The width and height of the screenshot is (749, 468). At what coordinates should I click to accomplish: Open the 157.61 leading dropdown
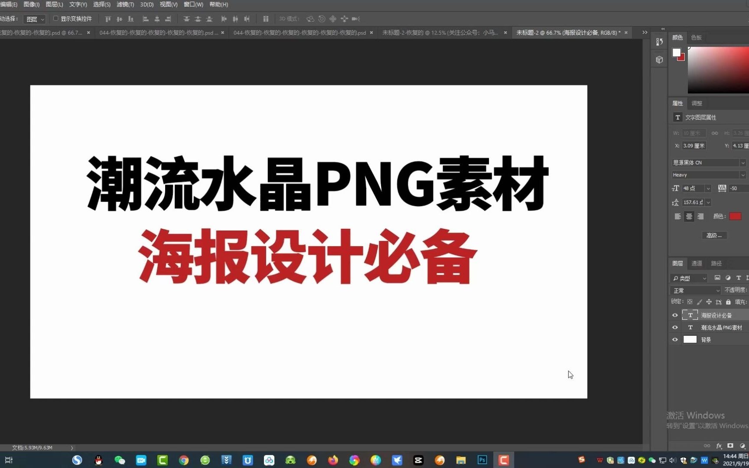pos(708,202)
